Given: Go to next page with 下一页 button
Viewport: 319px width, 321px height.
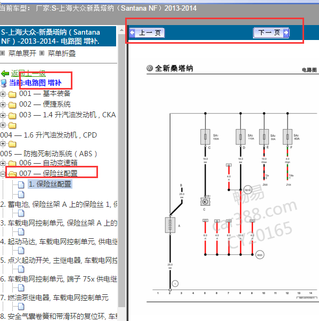Looking at the screenshot, I should coord(271,33).
